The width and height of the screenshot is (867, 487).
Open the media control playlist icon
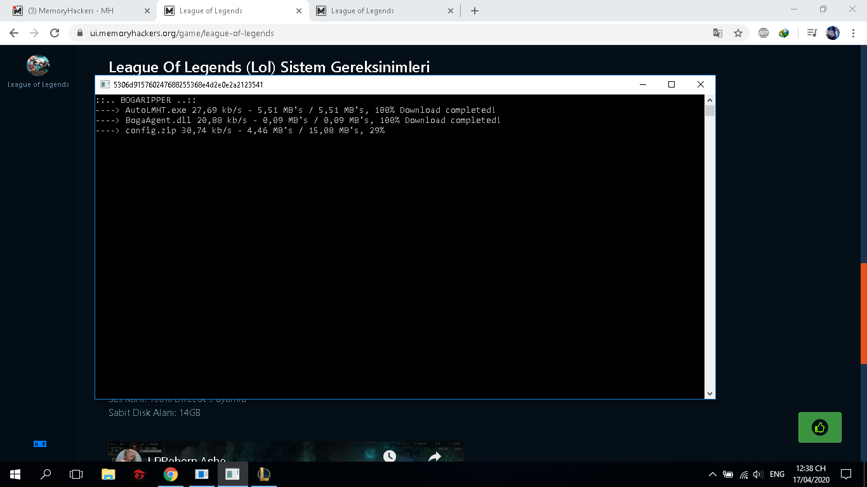tap(812, 33)
